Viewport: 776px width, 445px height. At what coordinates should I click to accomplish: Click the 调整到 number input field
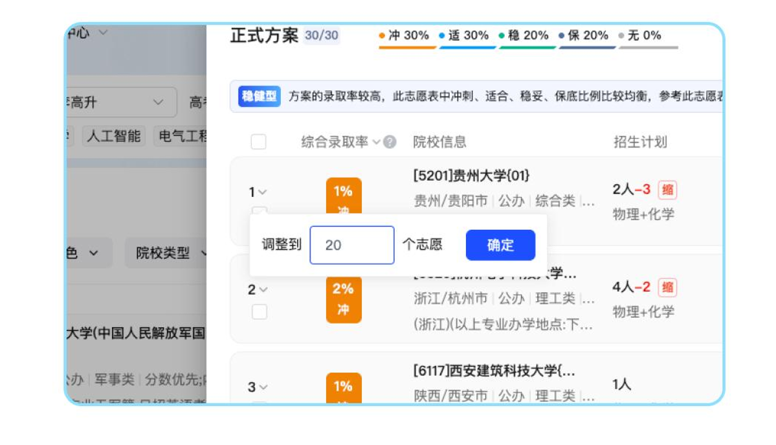(352, 245)
